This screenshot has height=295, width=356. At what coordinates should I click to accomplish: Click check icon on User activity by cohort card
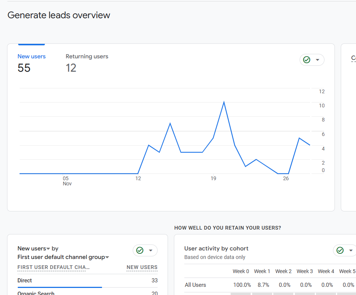340,250
